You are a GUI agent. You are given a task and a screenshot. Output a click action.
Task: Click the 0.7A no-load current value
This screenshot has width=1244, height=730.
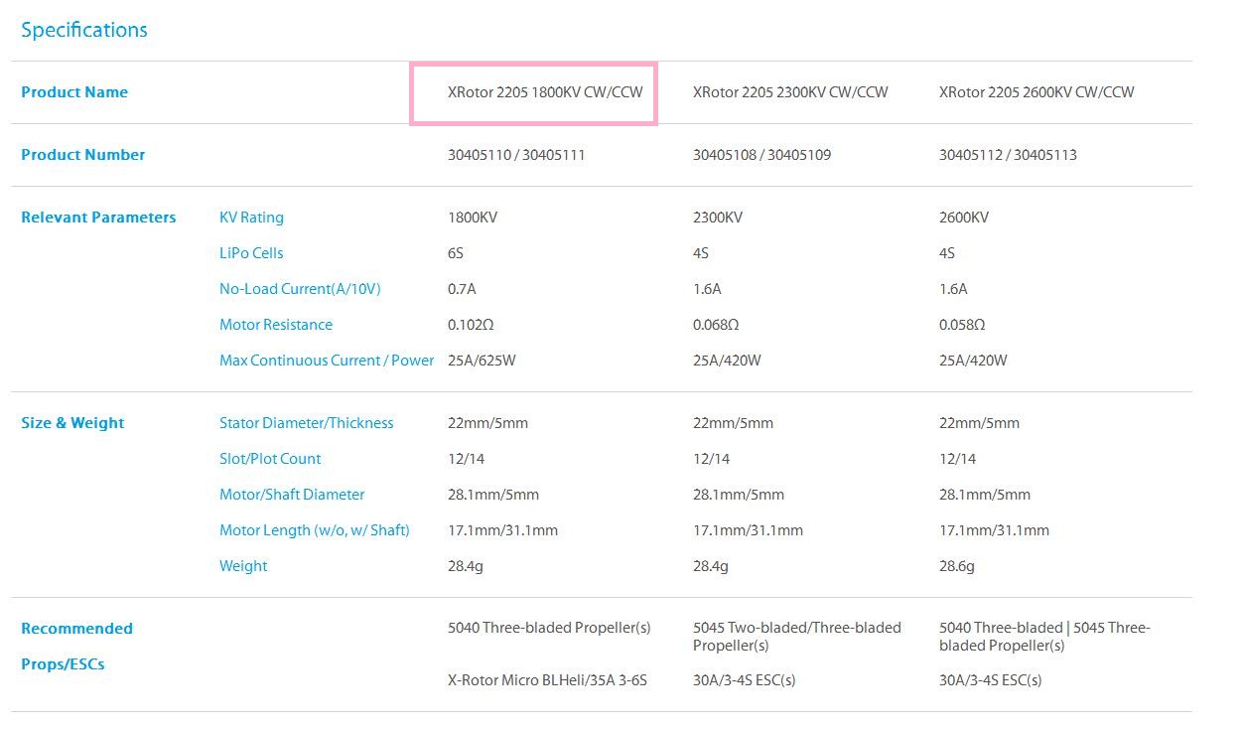pos(462,289)
